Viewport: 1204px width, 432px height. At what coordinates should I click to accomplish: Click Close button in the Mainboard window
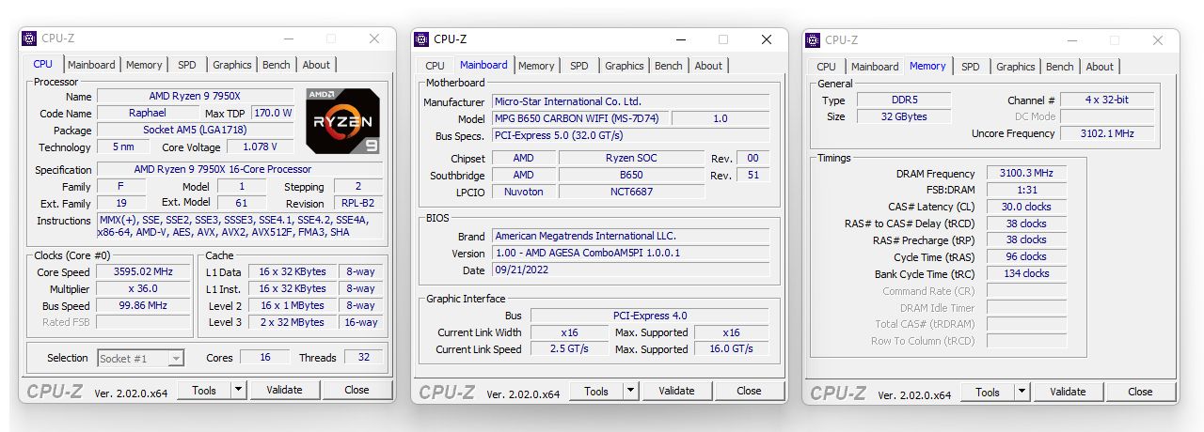749,391
